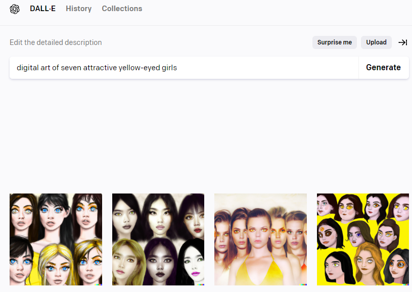Open the second dark-haired portraits image
The height and width of the screenshot is (292, 412).
pos(158,239)
